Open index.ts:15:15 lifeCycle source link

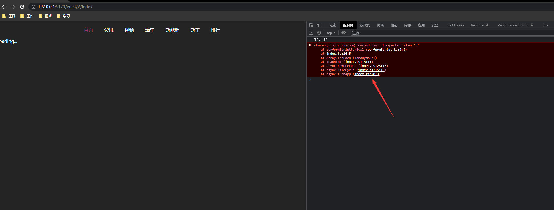(371, 70)
